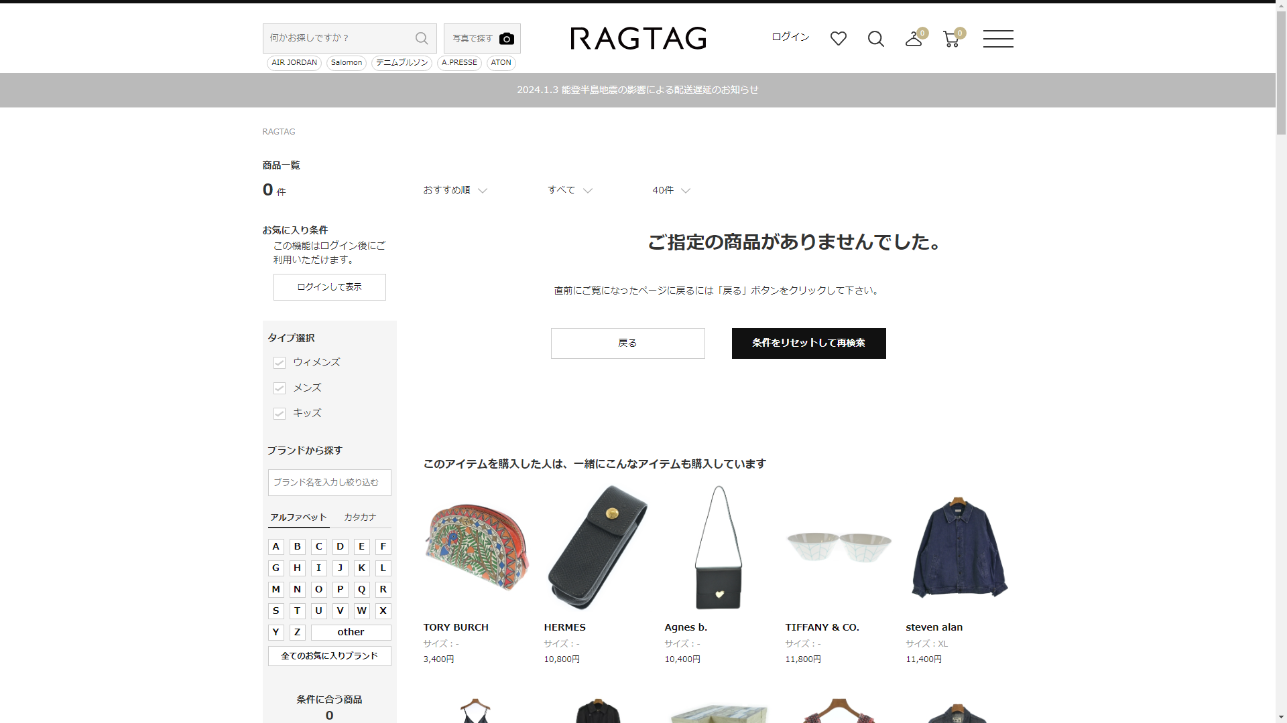Screen dimensions: 1287x723
Task: Click the 戻る button
Action: (x=627, y=343)
